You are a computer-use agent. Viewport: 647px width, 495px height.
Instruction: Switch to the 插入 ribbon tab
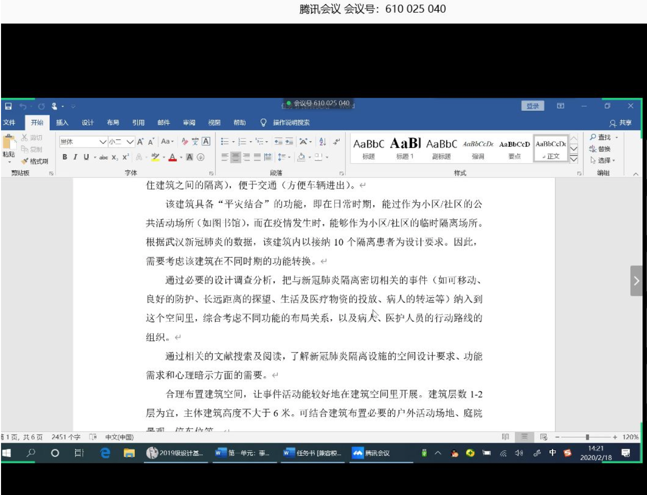click(62, 122)
